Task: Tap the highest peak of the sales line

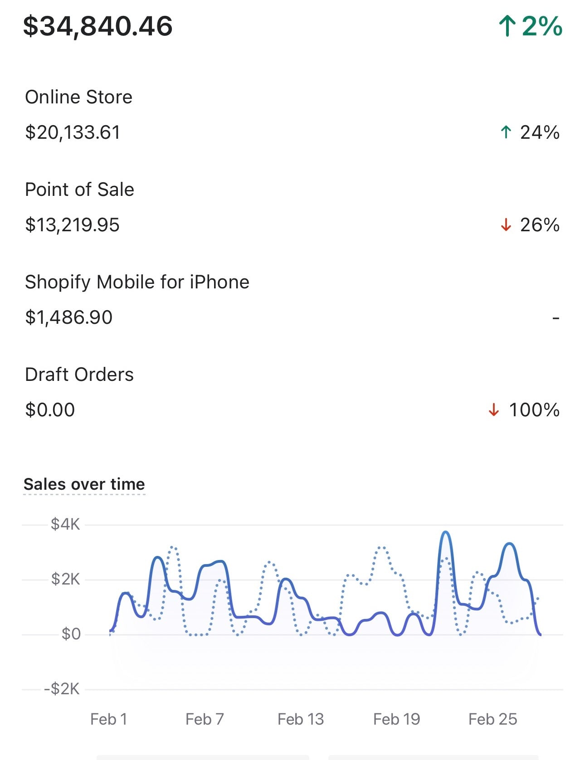Action: [x=446, y=532]
